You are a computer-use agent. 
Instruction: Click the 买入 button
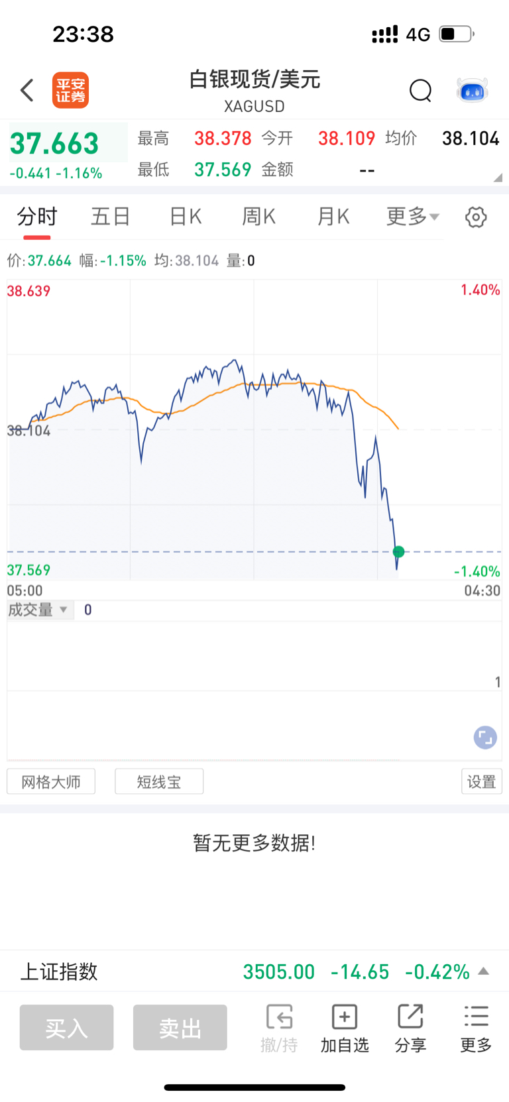coord(66,1027)
